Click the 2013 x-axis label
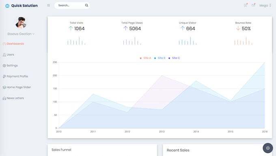Viewport: 276px width, 156px height. (162, 132)
